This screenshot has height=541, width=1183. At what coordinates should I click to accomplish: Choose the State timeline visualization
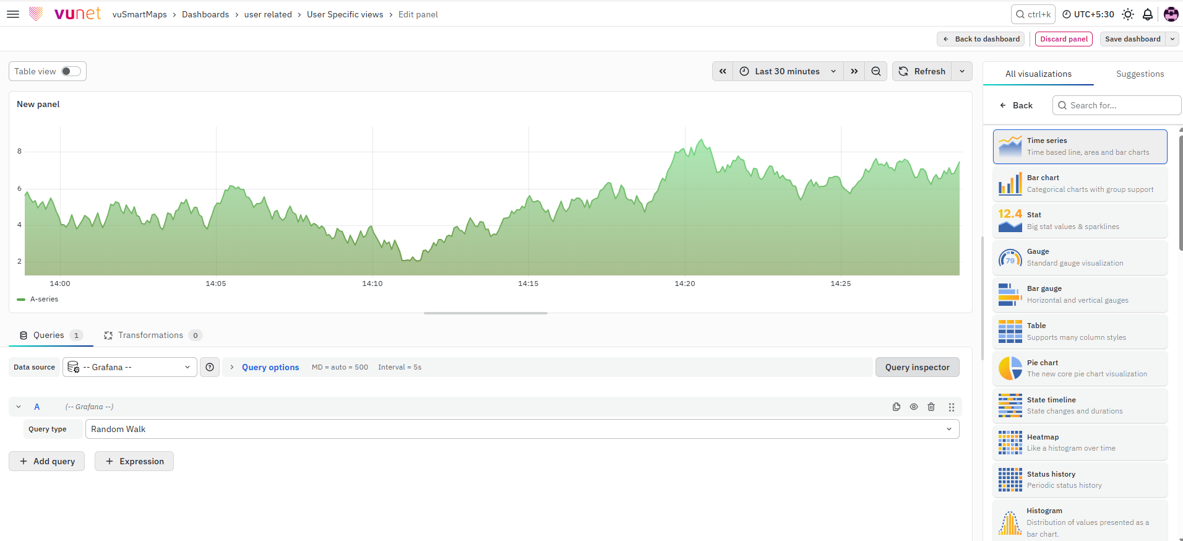pyautogui.click(x=1080, y=406)
